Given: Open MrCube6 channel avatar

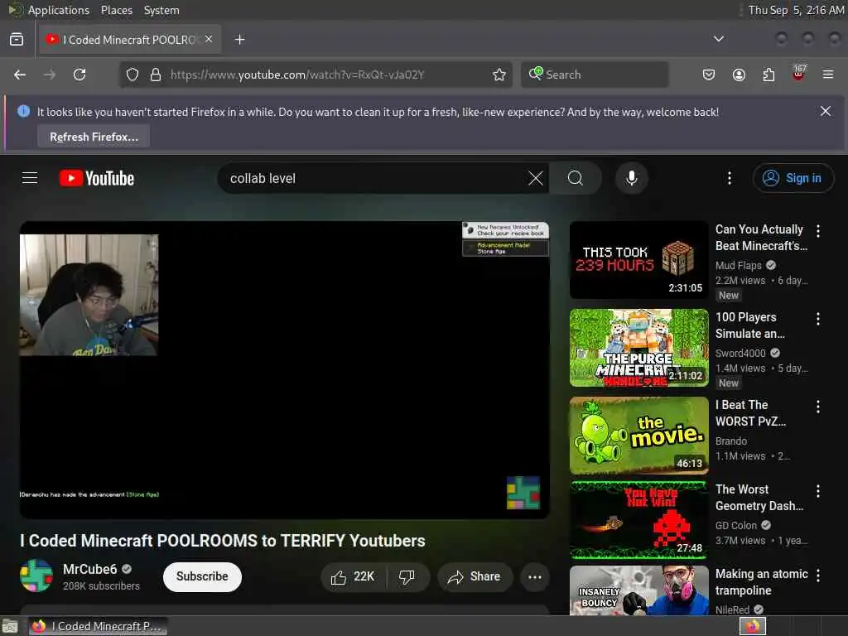Looking at the screenshot, I should pyautogui.click(x=36, y=576).
